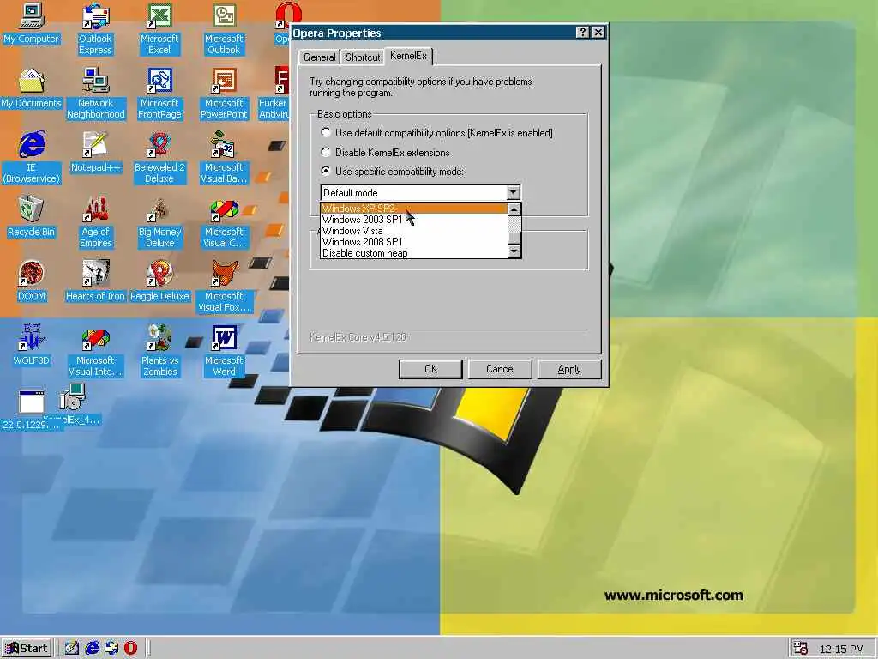
Task: Switch to the General tab
Action: tap(319, 57)
